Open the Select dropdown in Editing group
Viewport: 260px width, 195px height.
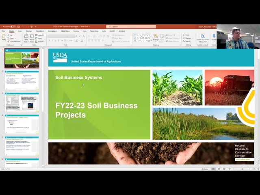pyautogui.click(x=187, y=41)
